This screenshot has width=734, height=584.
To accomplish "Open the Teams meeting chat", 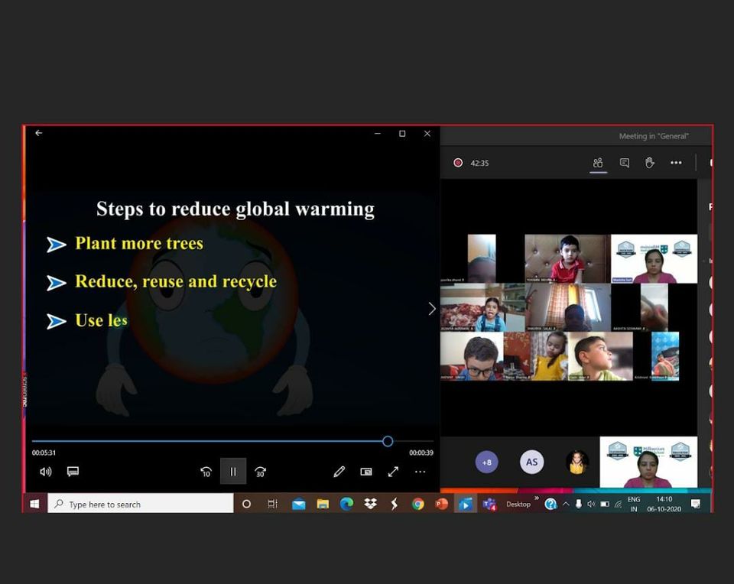I will 625,163.
